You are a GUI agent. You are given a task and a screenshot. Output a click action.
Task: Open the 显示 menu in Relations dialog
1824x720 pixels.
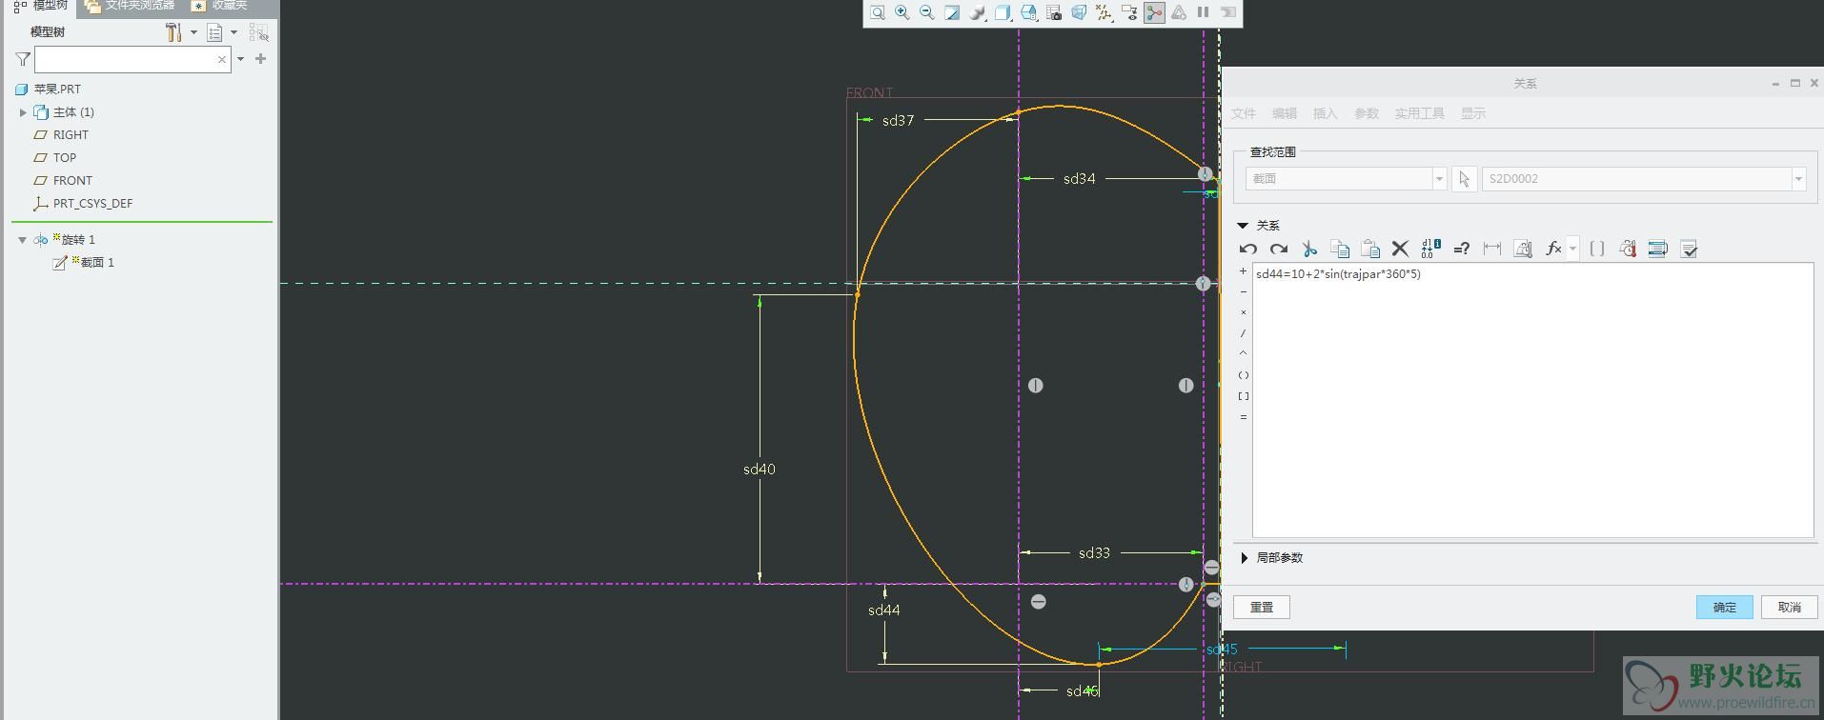[x=1473, y=113]
